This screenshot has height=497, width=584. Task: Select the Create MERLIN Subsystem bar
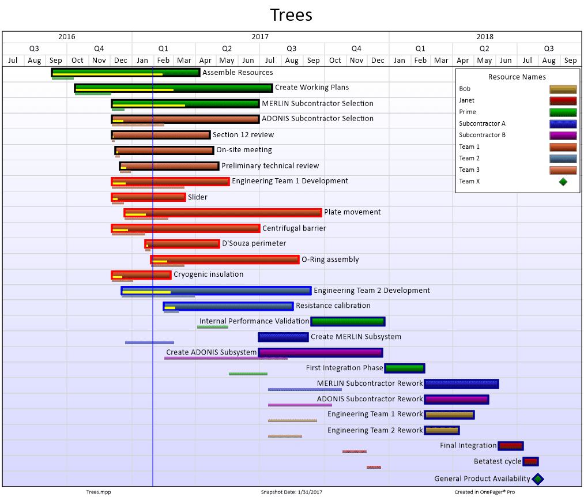283,337
